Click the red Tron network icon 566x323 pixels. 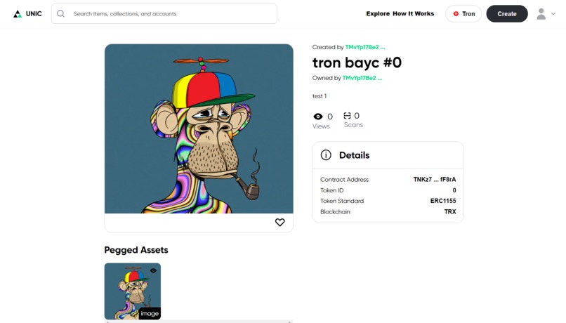coord(456,14)
